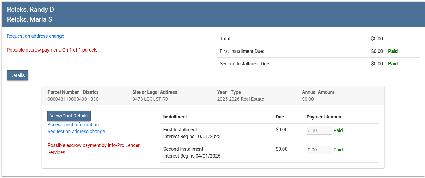This screenshot has height=178, width=425.
Task: Click the Info-Pro Lender Services escrow notice
Action: 93,149
